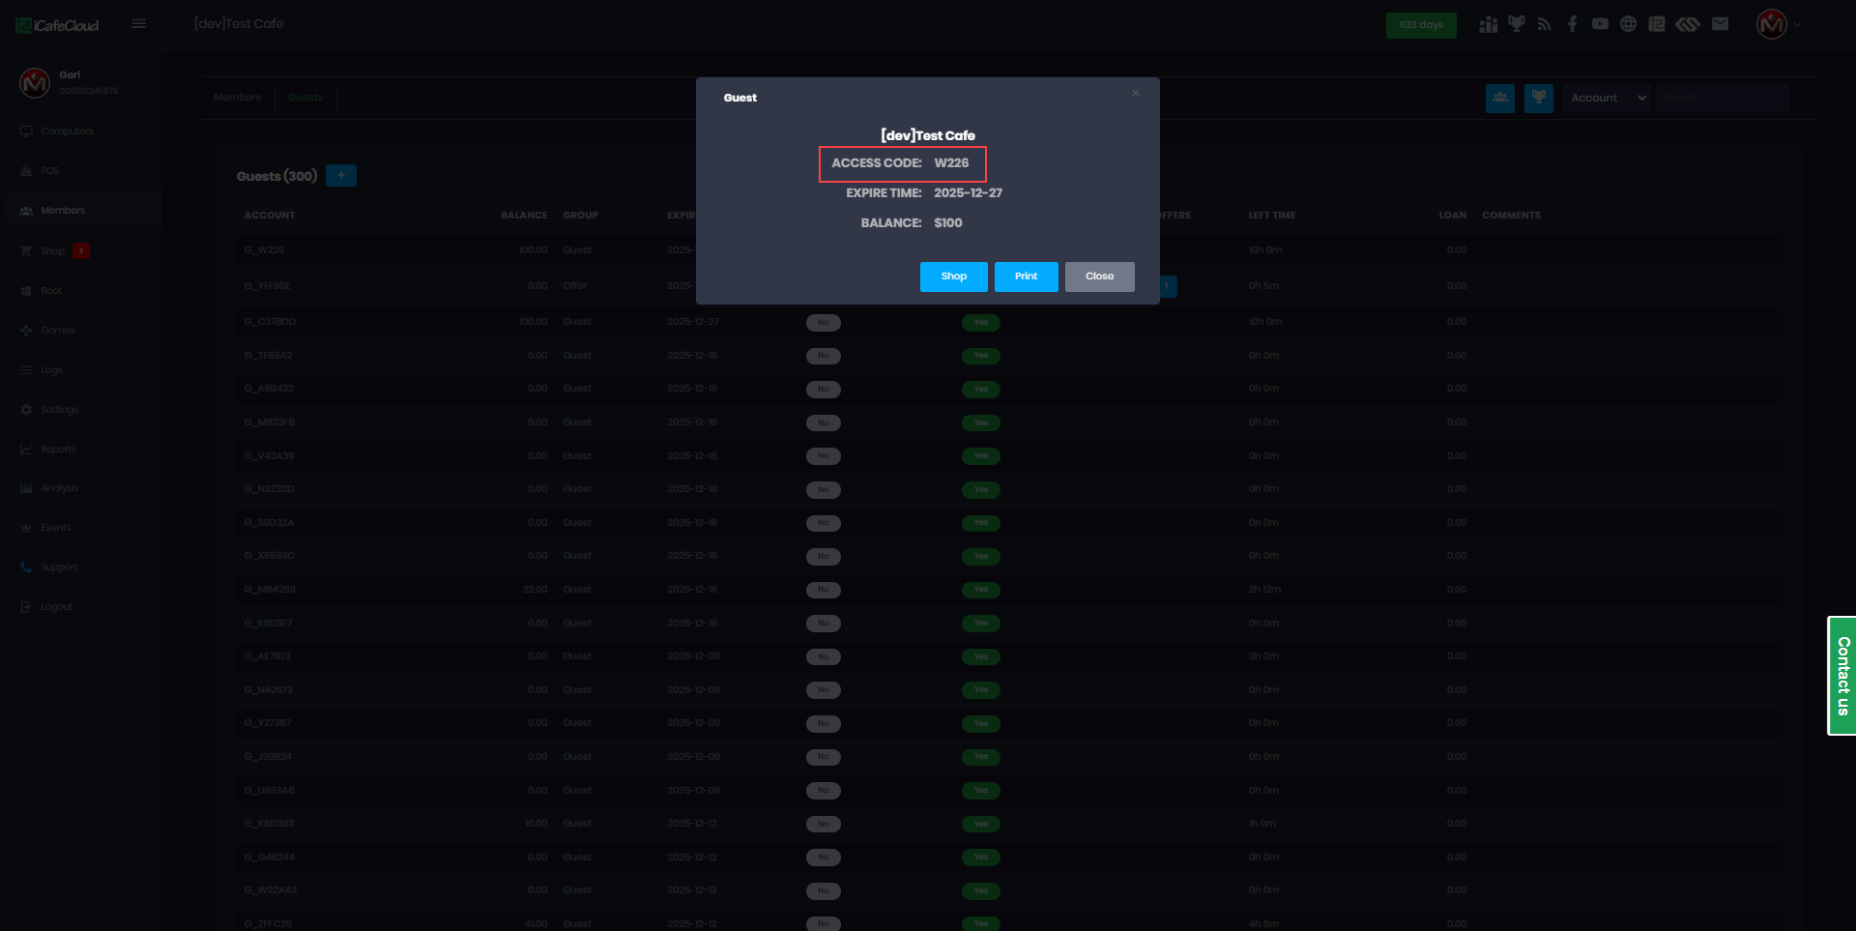Expand the user avatar menu in top bar
This screenshot has width=1856, height=931.
[1777, 24]
